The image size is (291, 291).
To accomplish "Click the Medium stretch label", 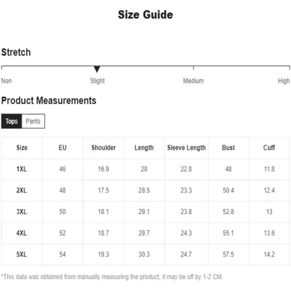I will [x=193, y=81].
